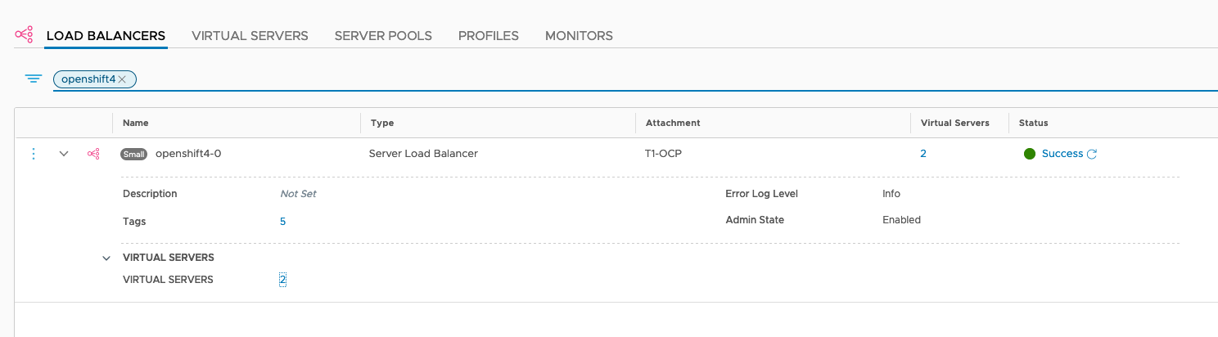This screenshot has width=1218, height=337.
Task: Click the pink load balancer icon beside tabs
Action: click(x=24, y=34)
